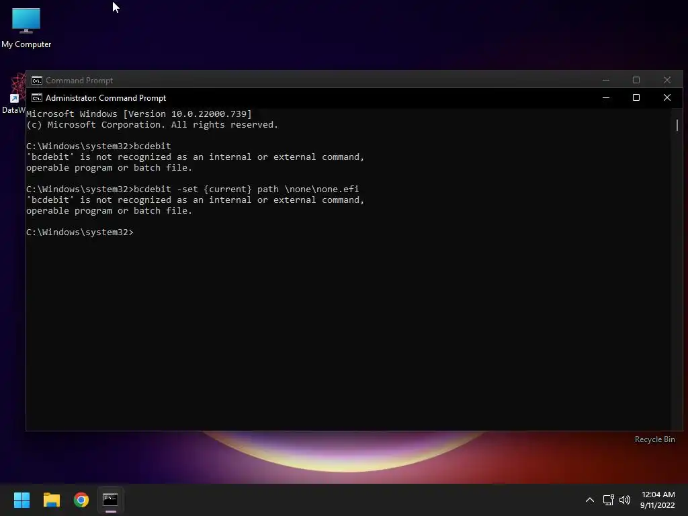Click the Microsoft Corporation copyright line
Screen dimensions: 688x516
tap(153, 124)
